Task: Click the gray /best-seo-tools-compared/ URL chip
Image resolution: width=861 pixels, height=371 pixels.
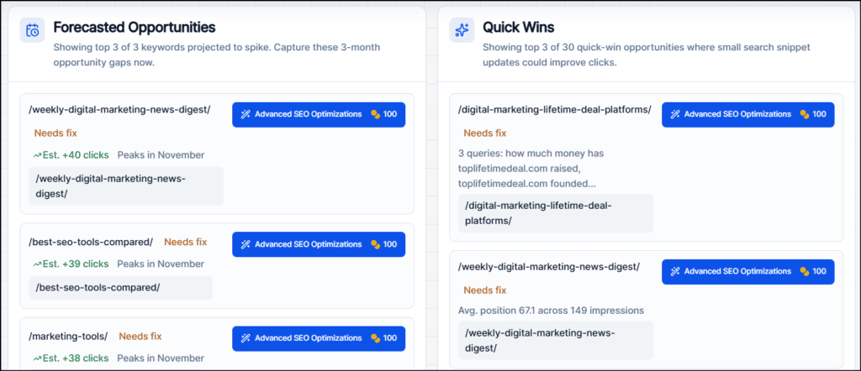Action: pos(120,288)
